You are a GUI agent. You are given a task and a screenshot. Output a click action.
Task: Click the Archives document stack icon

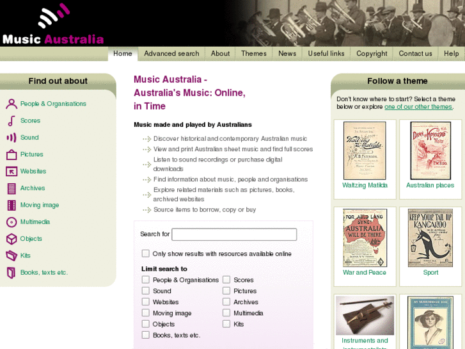[x=12, y=188]
